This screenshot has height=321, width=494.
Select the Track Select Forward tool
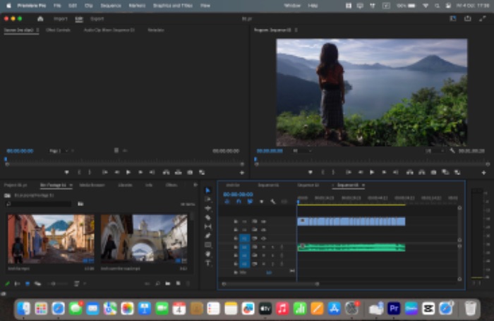click(207, 200)
